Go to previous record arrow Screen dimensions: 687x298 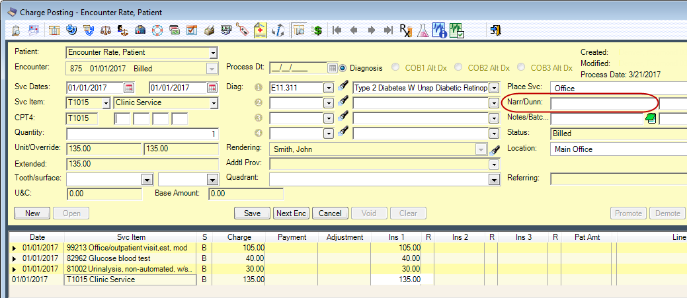click(354, 30)
